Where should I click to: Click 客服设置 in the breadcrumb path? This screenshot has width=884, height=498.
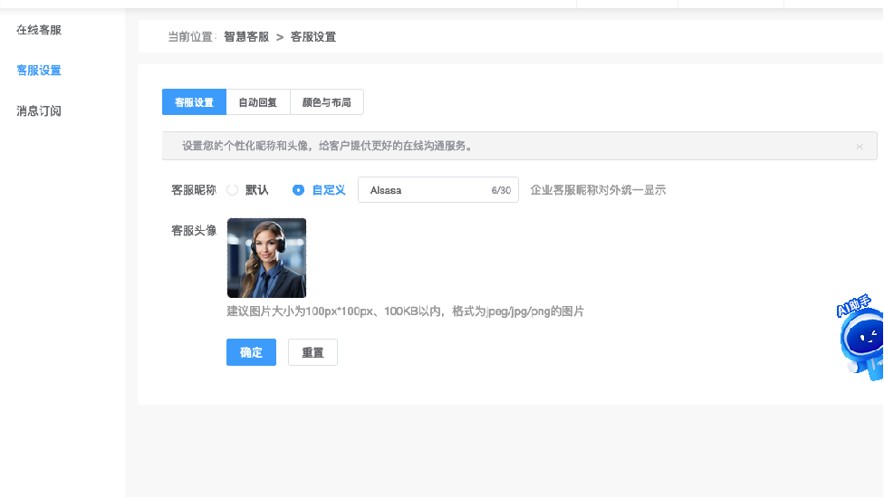point(312,36)
